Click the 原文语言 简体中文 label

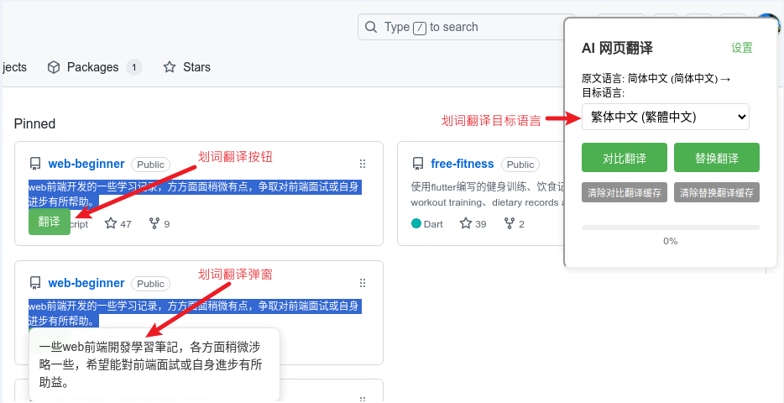(x=656, y=78)
